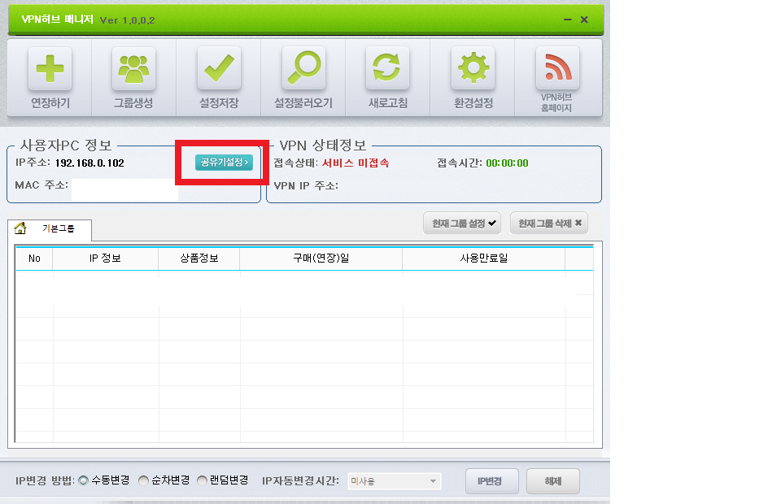
Task: Click the 현재 그룹 삭제 button
Action: [x=548, y=224]
